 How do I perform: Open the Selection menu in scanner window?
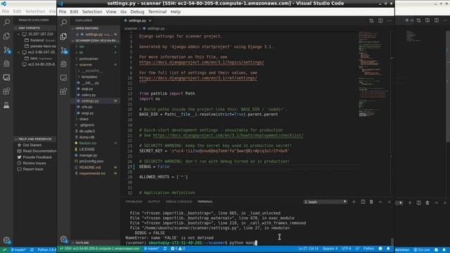click(x=92, y=12)
